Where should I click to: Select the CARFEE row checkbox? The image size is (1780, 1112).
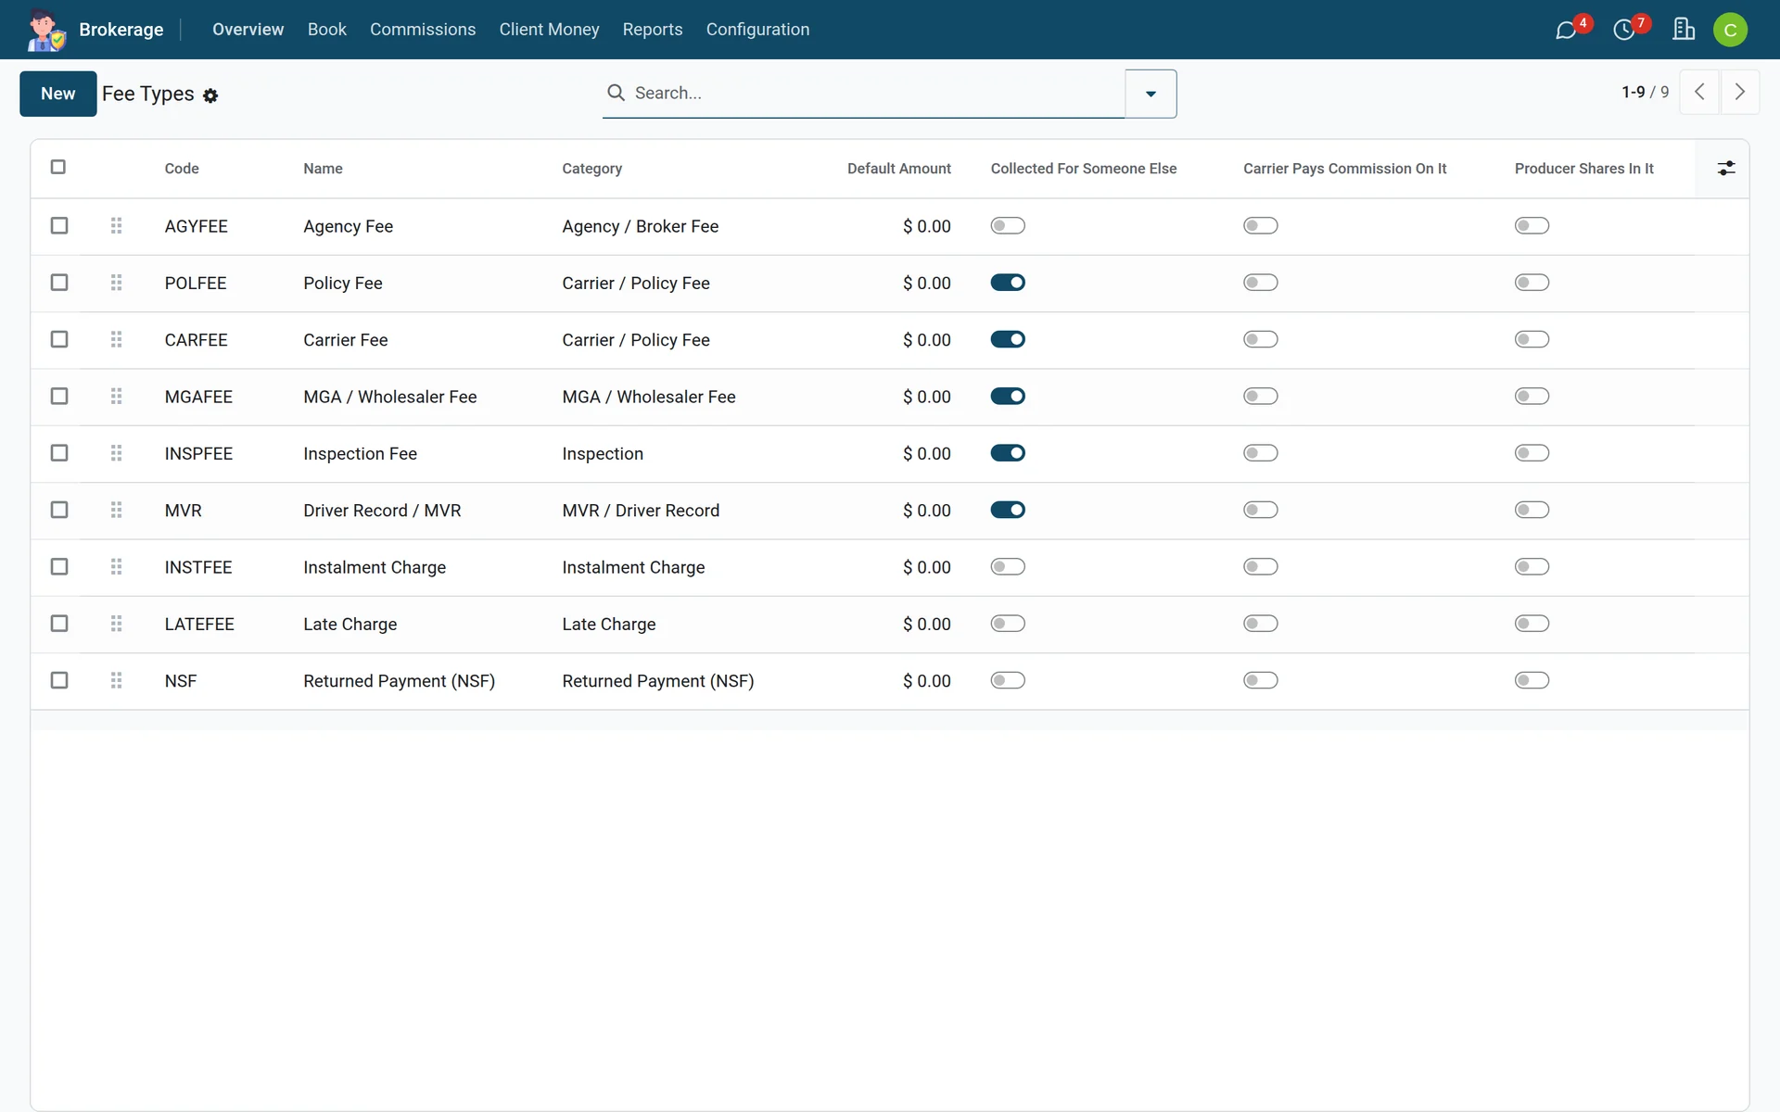pyautogui.click(x=59, y=339)
